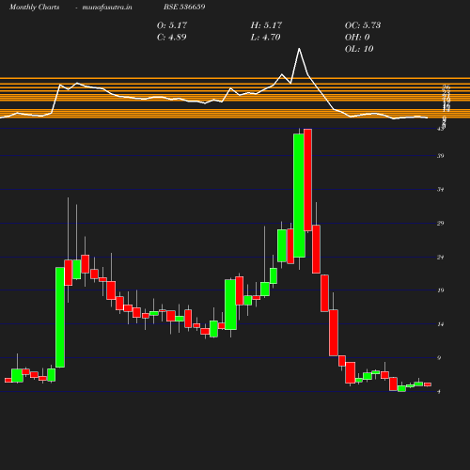Select the price axis label 29
The image size is (470, 470).
pos(441,224)
